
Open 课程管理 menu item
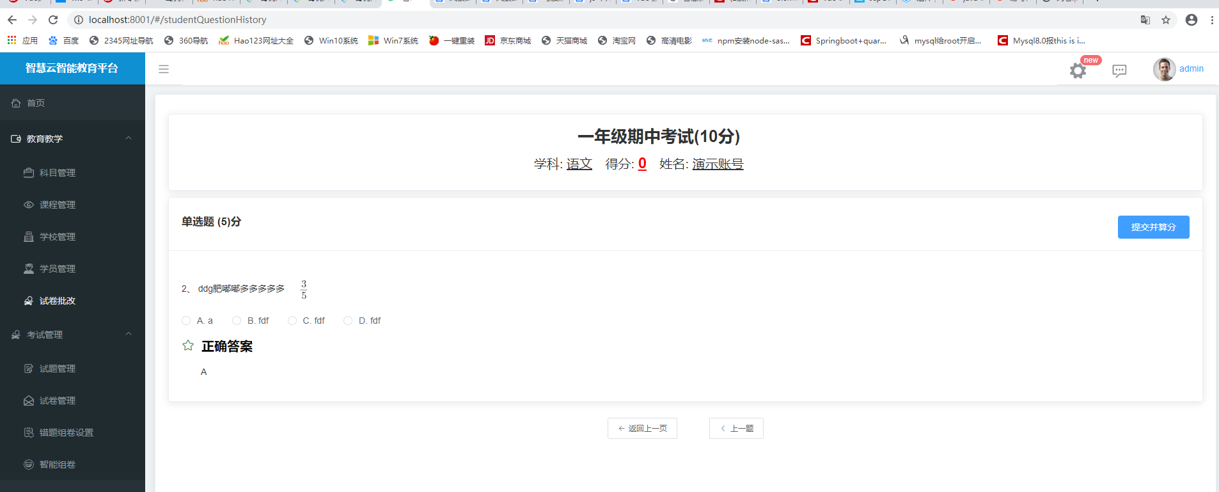pos(72,205)
